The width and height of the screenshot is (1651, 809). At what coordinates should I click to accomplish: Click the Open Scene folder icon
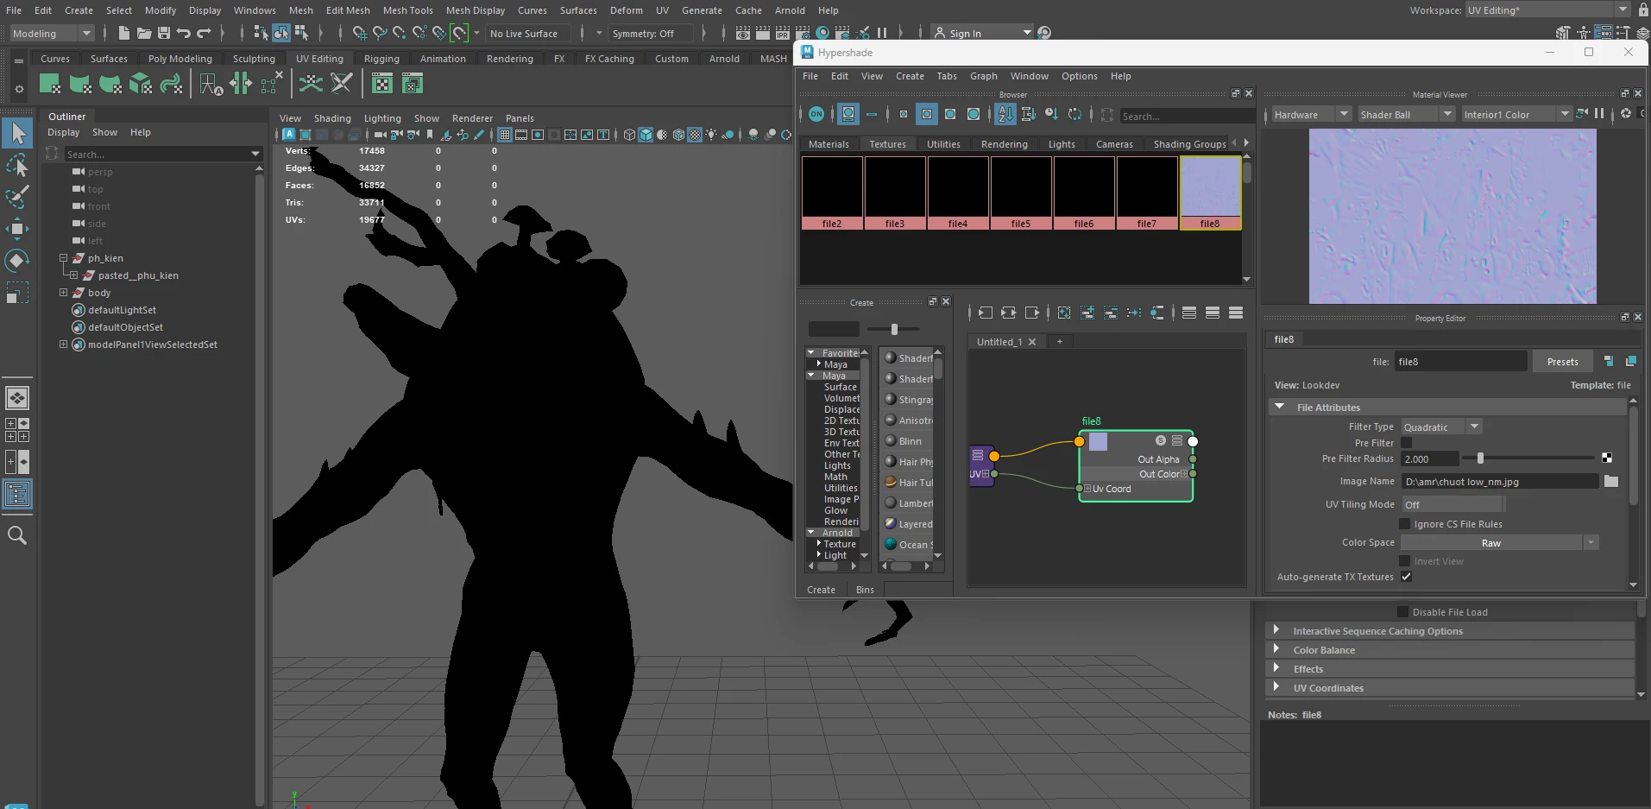tap(143, 33)
